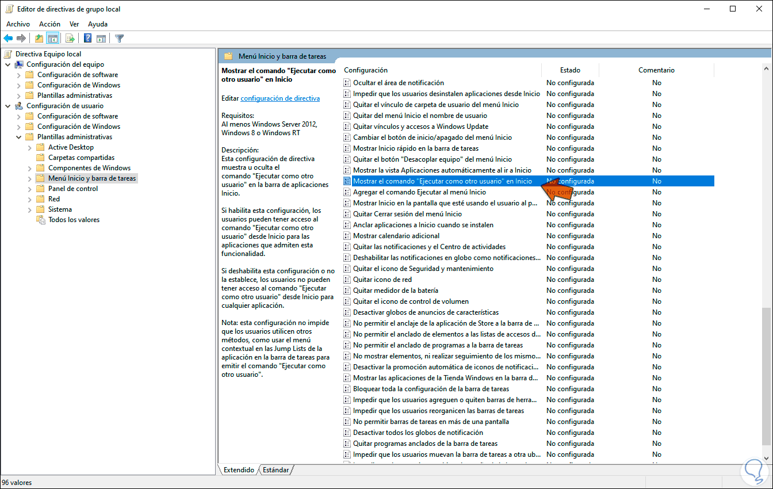The width and height of the screenshot is (773, 489).
Task: Toggle the console tree visibility icon
Action: coord(52,38)
